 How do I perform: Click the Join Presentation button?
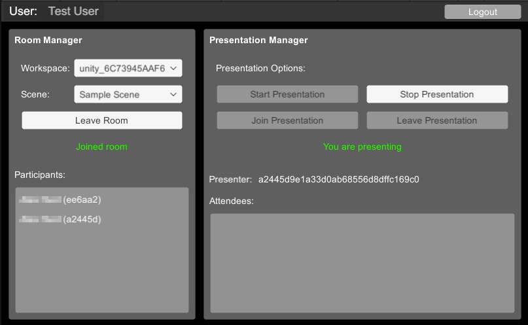[x=287, y=120]
